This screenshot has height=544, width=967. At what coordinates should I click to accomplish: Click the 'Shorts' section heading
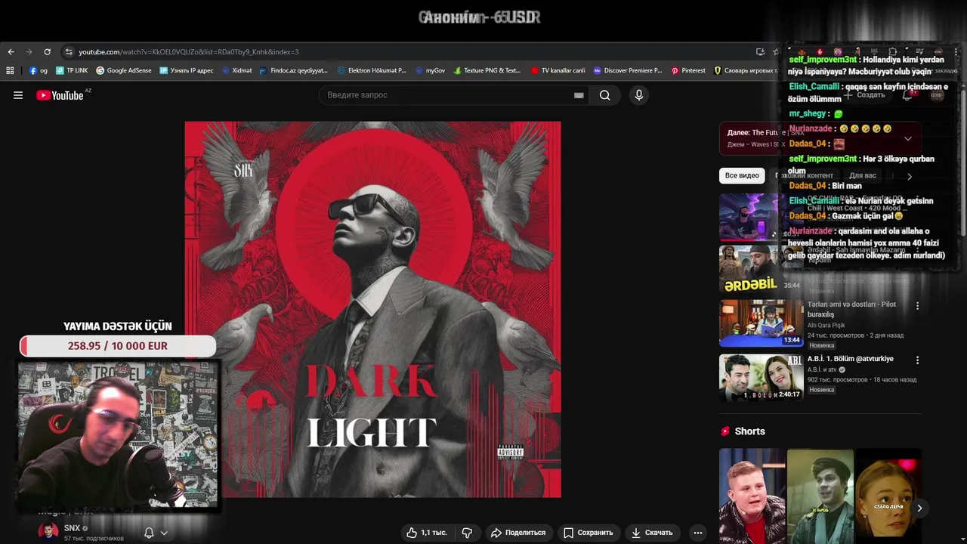[x=750, y=431]
